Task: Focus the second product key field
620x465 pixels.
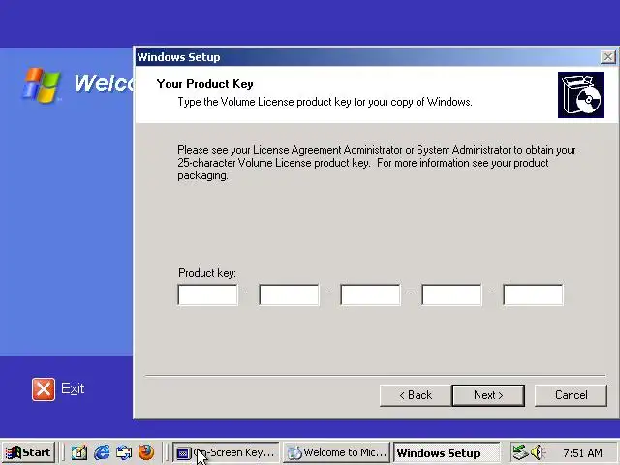Action: click(289, 294)
